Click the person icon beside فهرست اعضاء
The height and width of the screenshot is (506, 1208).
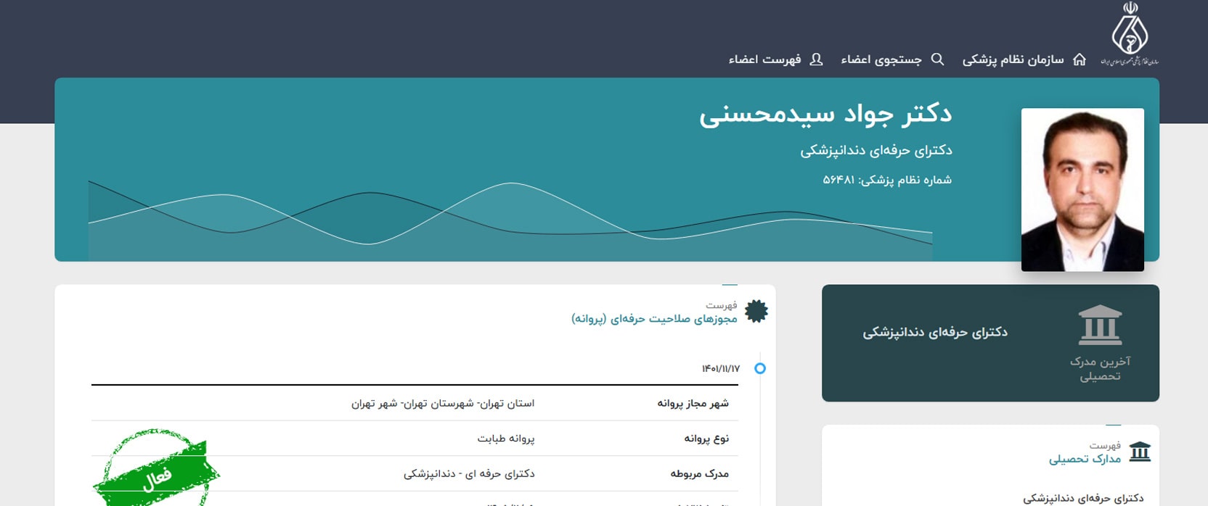click(x=816, y=59)
